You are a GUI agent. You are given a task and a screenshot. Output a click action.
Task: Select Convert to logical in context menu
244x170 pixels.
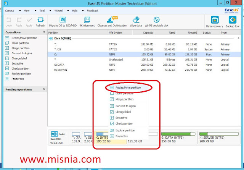point(123,106)
